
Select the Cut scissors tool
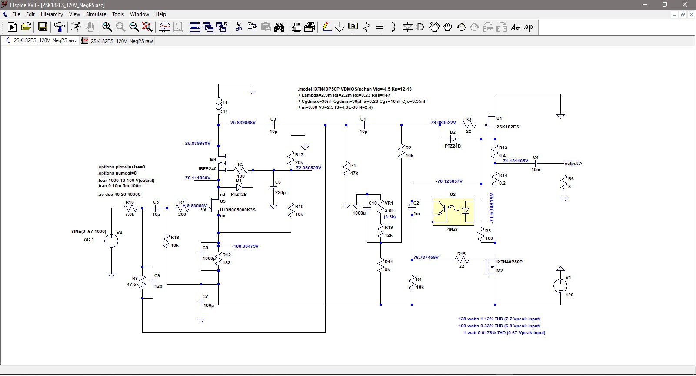pos(239,27)
